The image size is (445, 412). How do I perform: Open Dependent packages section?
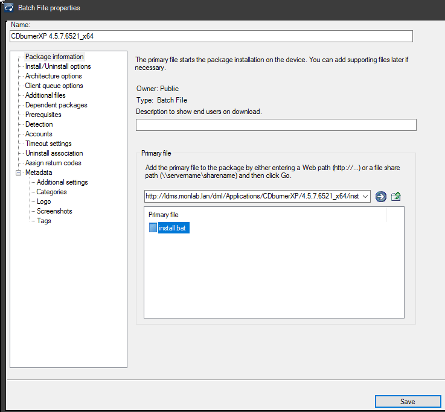click(x=56, y=105)
